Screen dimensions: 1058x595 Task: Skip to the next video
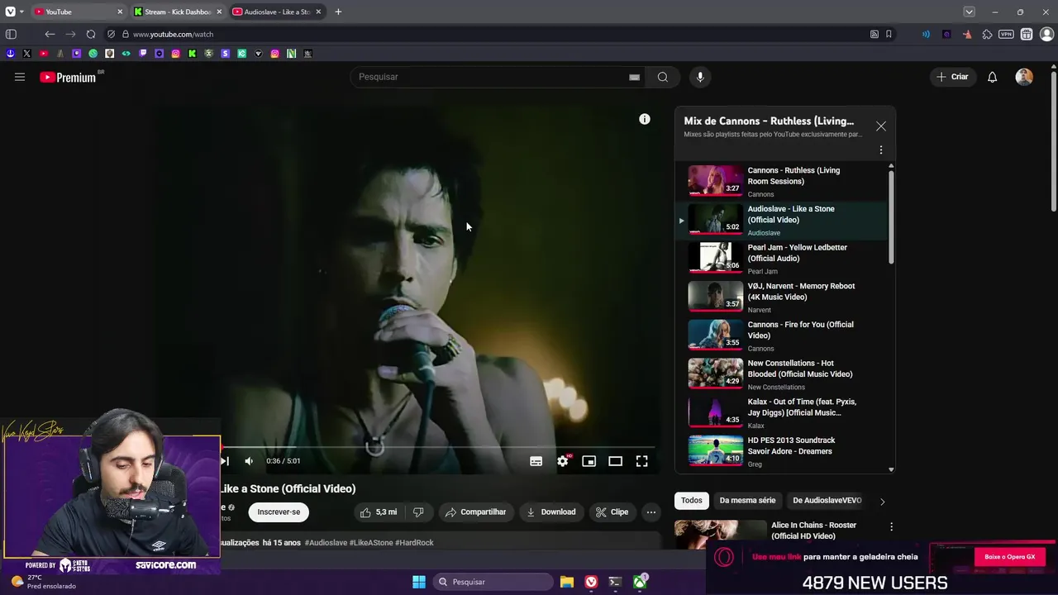point(224,461)
